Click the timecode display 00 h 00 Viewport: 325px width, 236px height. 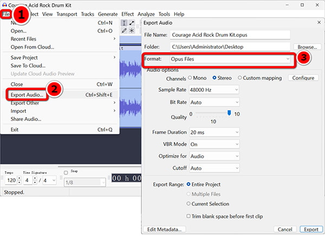click(127, 178)
